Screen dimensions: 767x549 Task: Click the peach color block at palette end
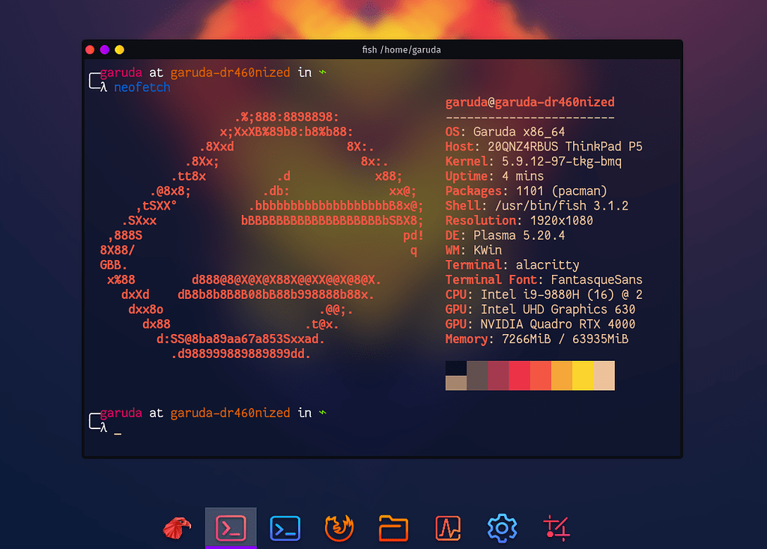click(604, 375)
